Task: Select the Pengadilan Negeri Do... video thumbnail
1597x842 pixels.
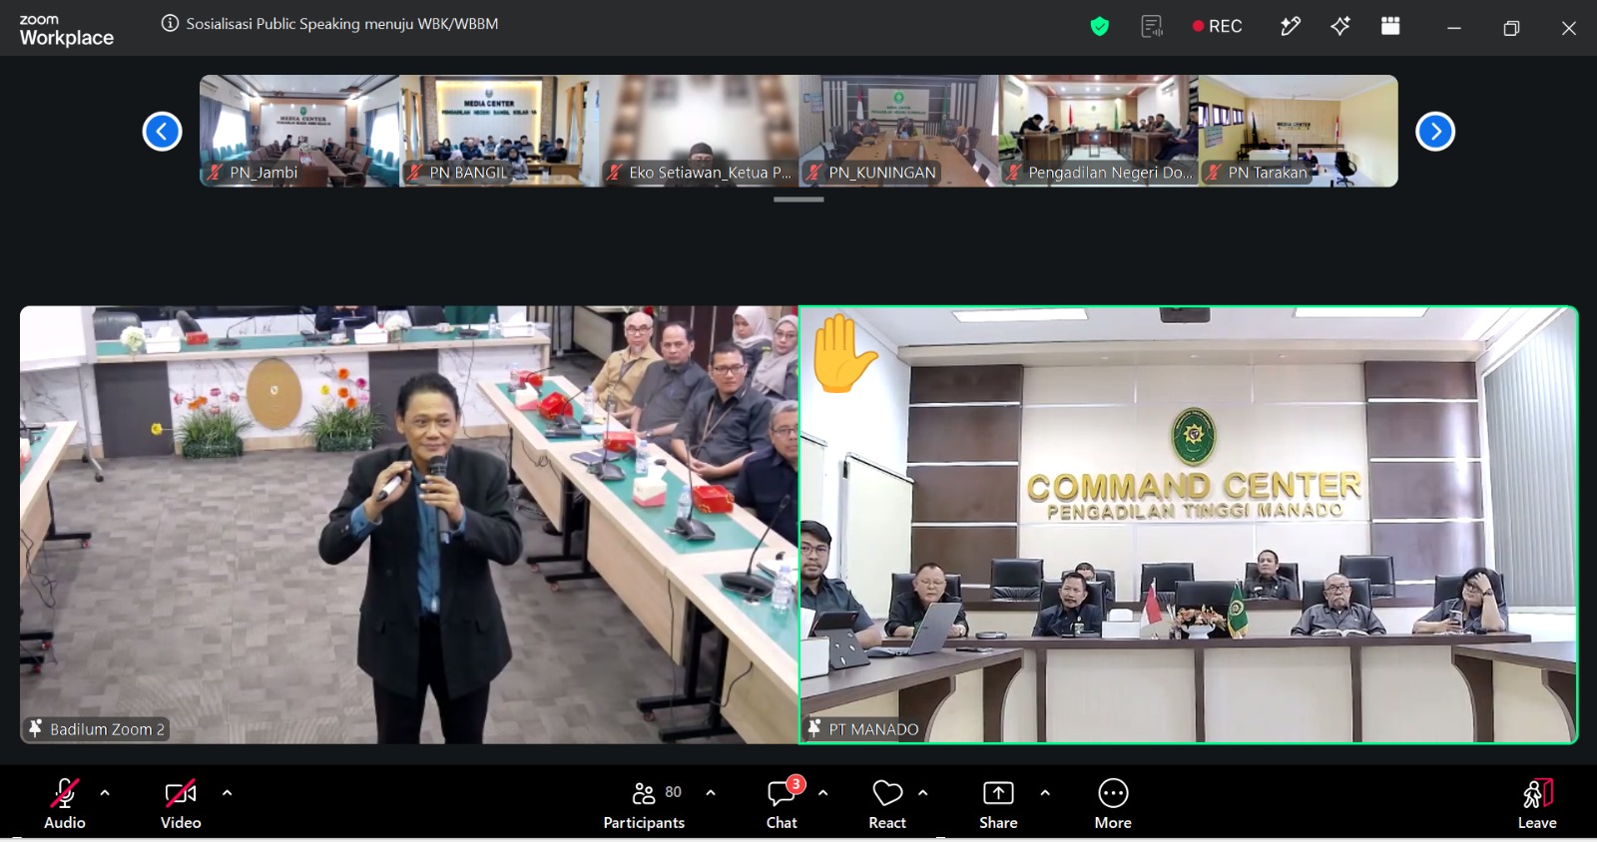Action: click(1098, 131)
